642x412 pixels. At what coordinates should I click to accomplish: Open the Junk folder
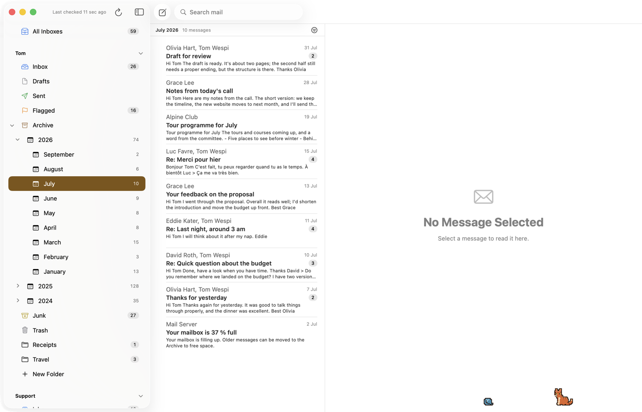tap(77, 316)
